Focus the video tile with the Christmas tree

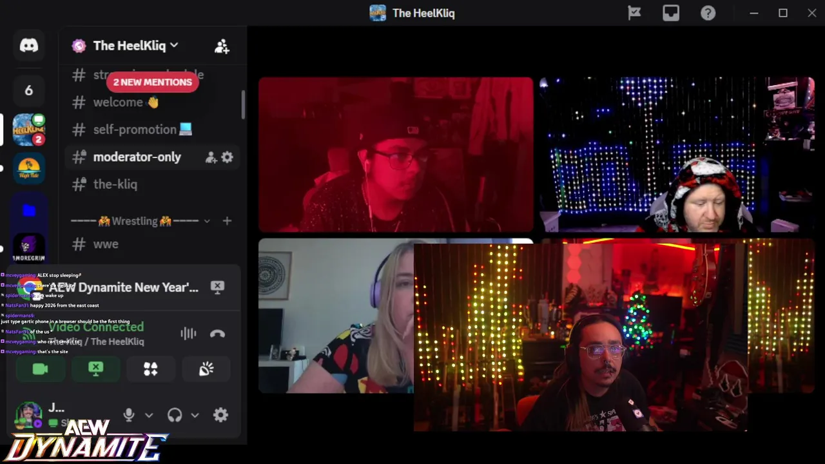pyautogui.click(x=580, y=338)
